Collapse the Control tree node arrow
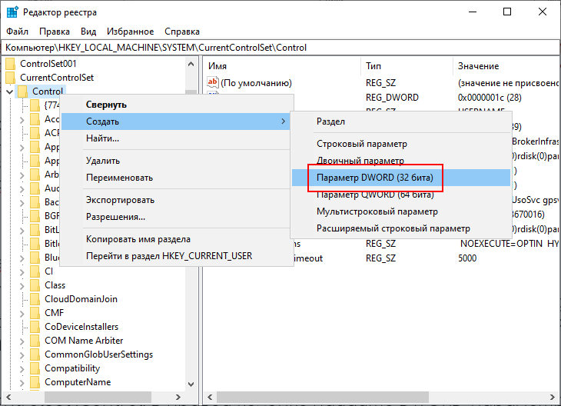The width and height of the screenshot is (561, 406). click(x=8, y=92)
